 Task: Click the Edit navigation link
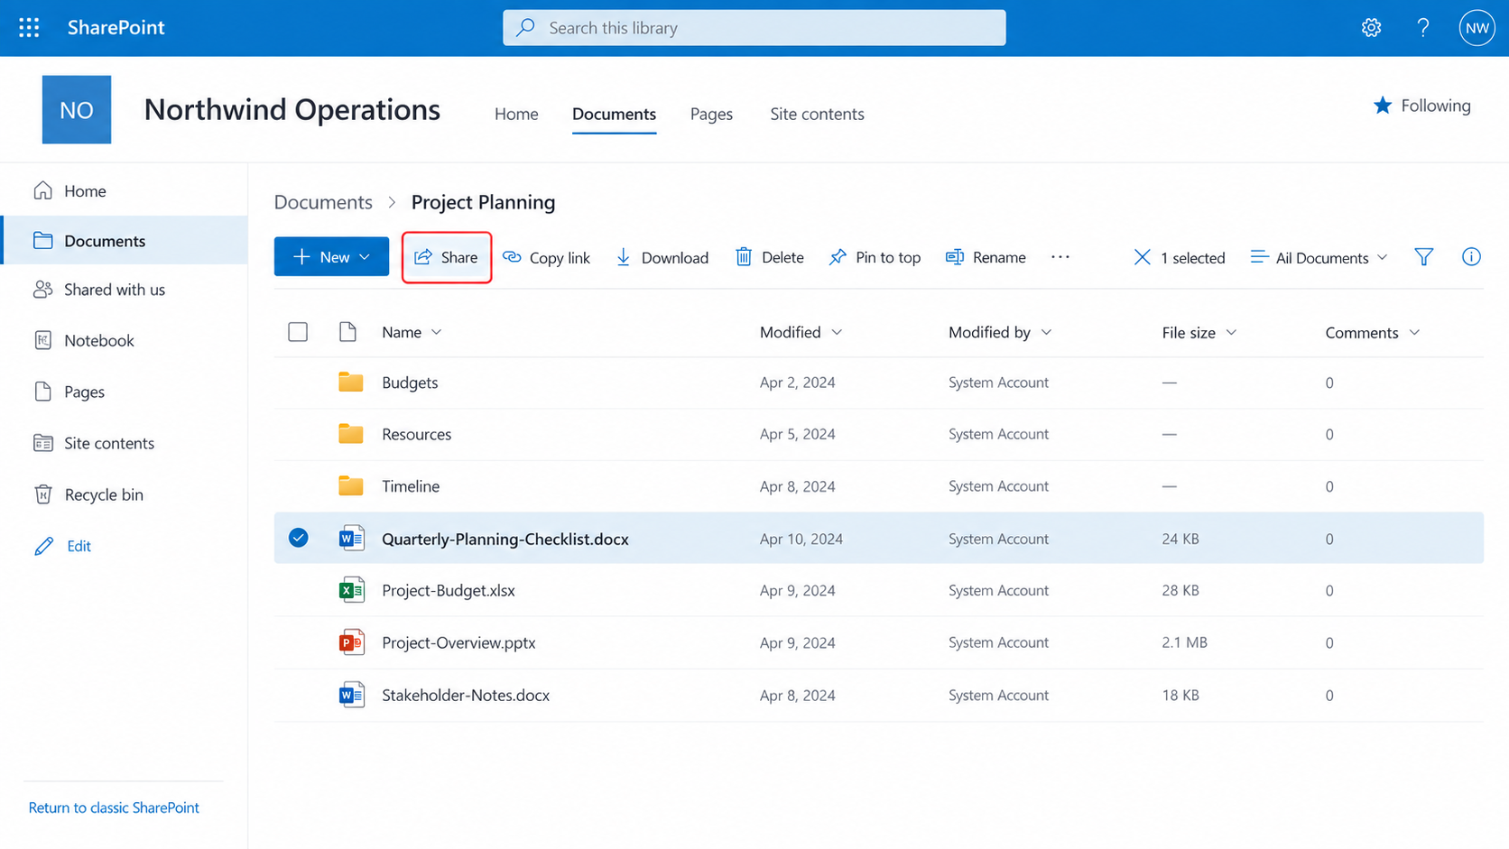79,546
